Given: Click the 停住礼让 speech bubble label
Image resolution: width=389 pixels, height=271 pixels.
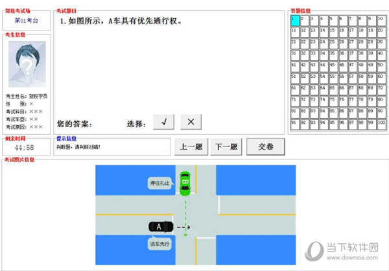Looking at the screenshot, I should tap(160, 184).
